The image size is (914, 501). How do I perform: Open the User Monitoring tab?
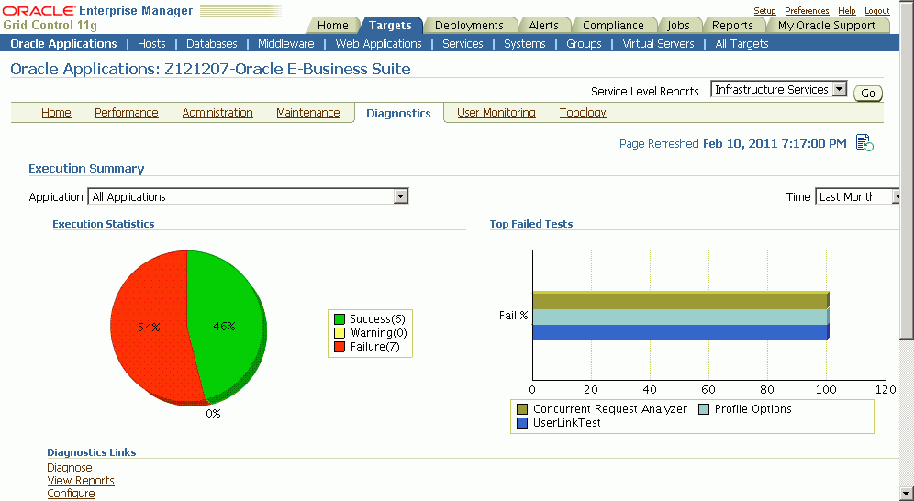coord(496,113)
